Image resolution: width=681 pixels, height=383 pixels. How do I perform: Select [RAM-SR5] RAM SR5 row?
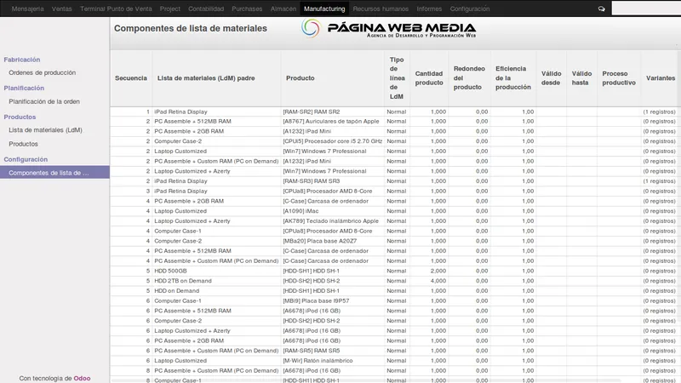coord(395,352)
